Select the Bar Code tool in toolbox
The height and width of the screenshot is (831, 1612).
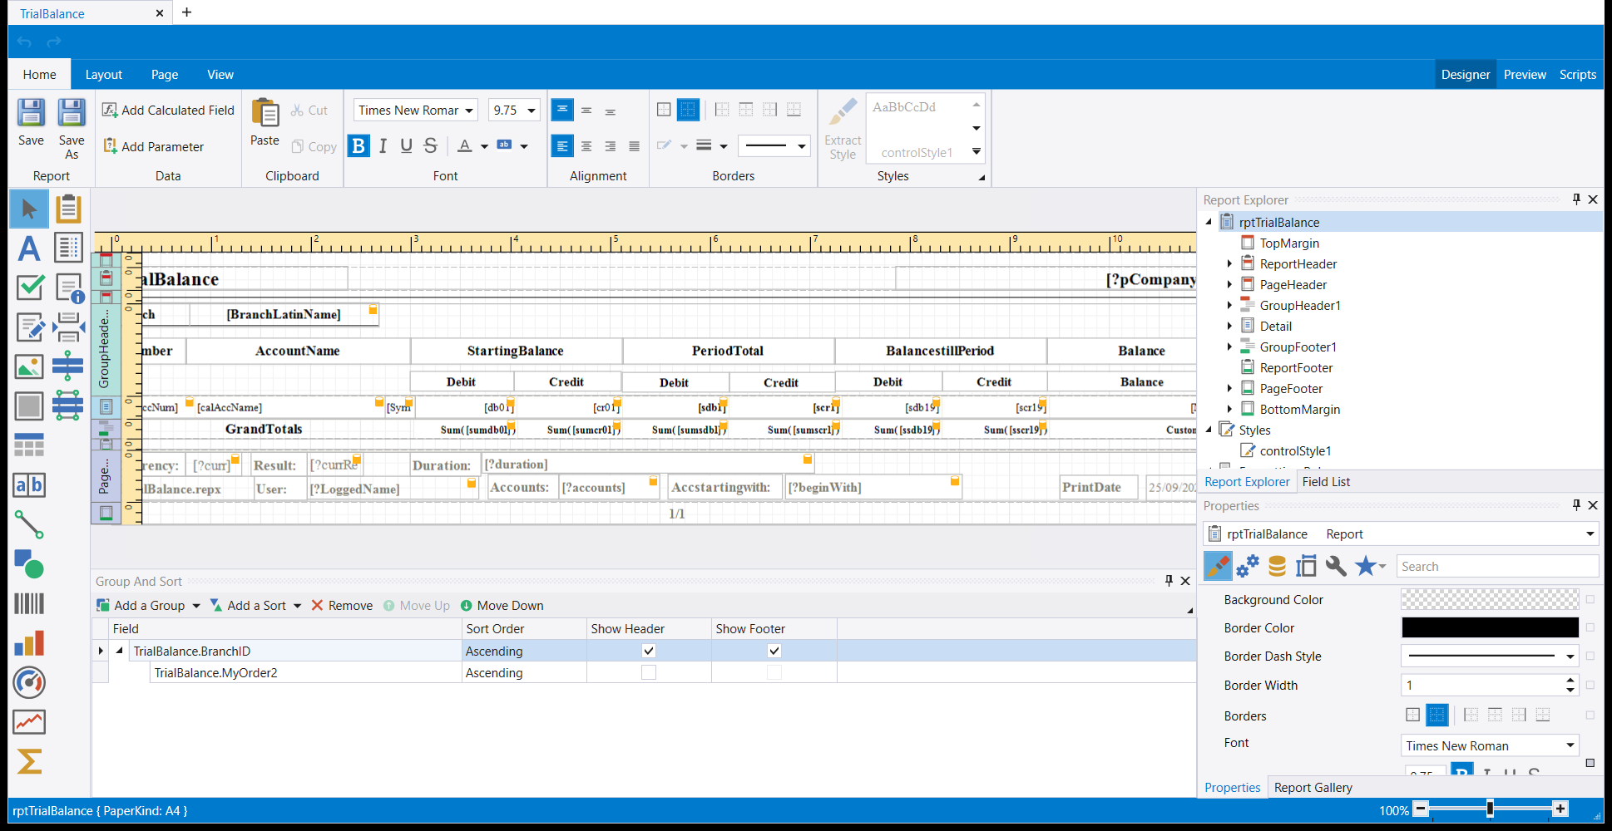click(29, 603)
